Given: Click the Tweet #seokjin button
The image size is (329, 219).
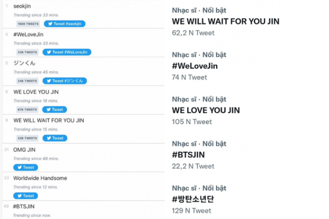Looking at the screenshot, I should pos(65,24).
